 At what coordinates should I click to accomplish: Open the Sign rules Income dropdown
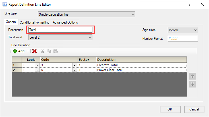[183, 30]
